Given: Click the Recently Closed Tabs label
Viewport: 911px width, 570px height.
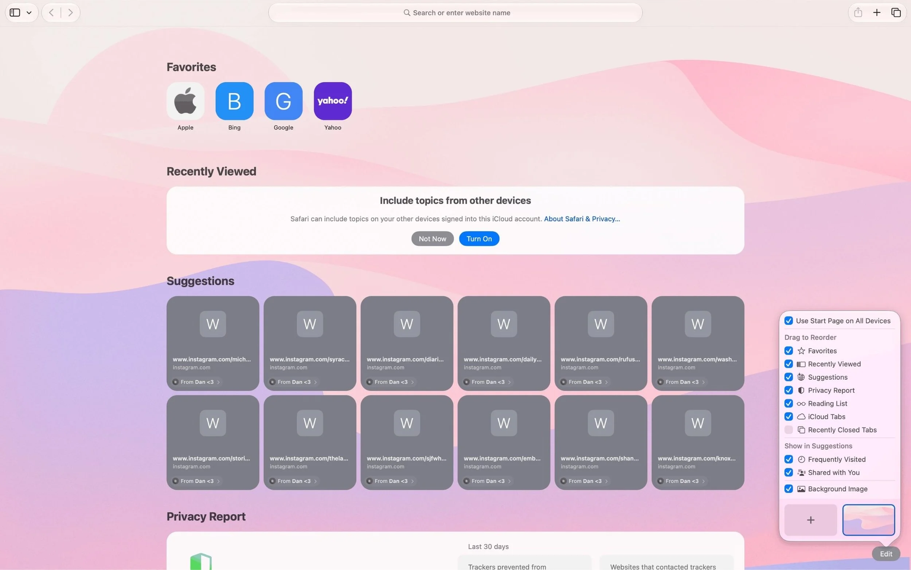Looking at the screenshot, I should tap(842, 430).
